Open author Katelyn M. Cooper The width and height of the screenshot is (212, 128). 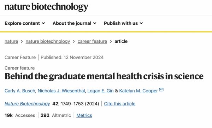coord(139,91)
